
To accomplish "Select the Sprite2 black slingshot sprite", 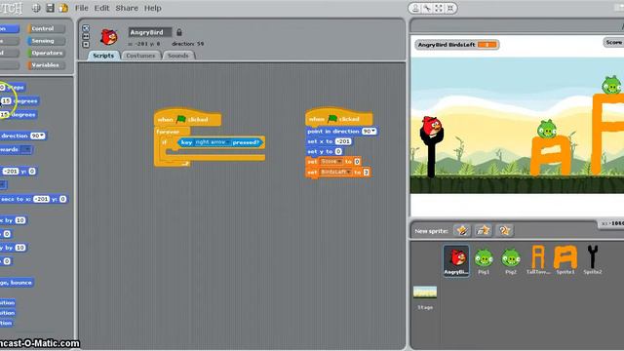I will point(593,260).
